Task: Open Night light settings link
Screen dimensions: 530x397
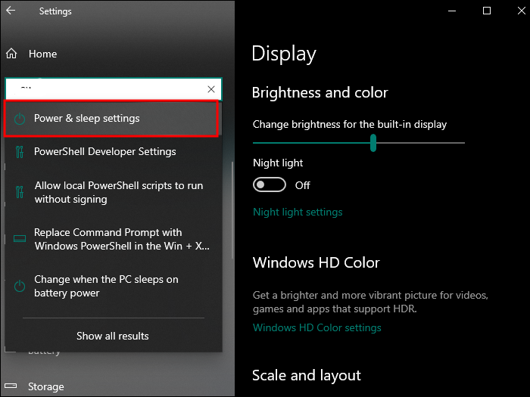Action: point(298,212)
